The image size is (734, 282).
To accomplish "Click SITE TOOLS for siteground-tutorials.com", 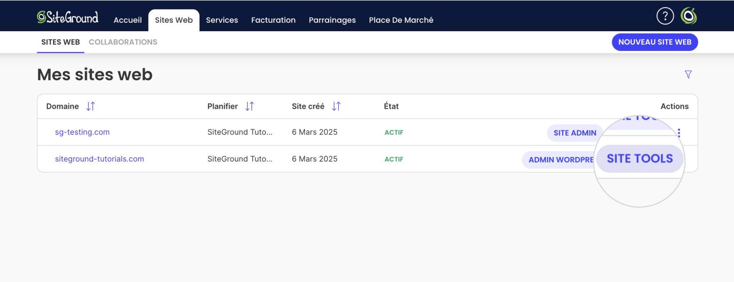I will point(639,158).
